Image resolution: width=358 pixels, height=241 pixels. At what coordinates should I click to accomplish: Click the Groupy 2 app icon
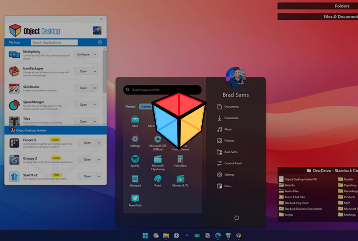coord(14,160)
